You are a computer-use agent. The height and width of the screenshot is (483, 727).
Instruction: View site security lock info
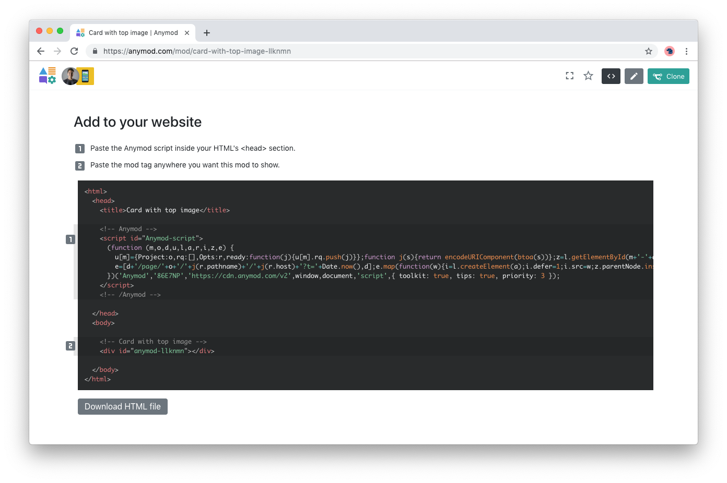(95, 51)
